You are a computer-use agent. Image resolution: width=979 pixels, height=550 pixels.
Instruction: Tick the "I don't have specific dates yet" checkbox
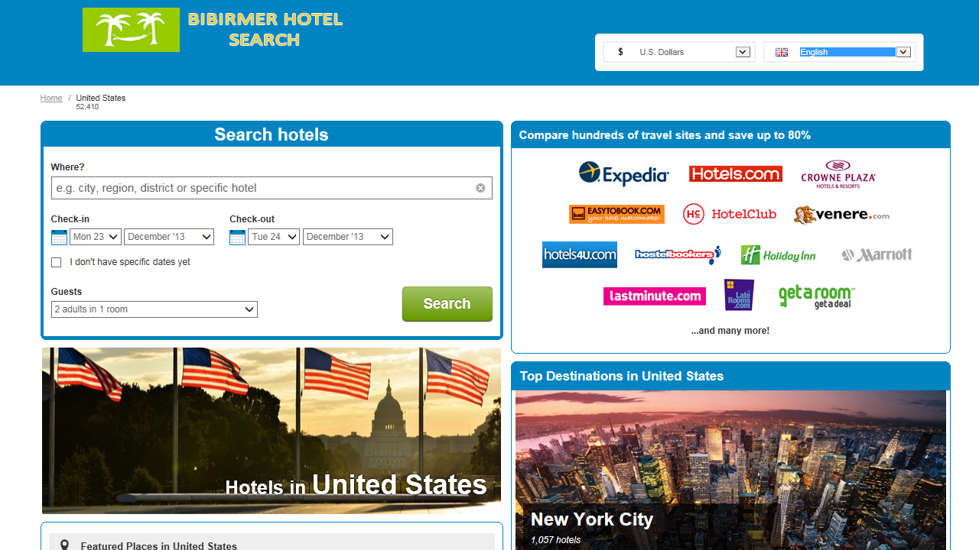(56, 262)
